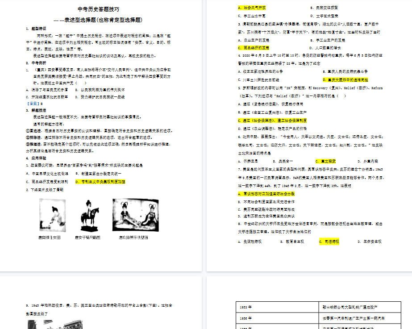Click highlighted answer C. 司法特权
Image resolution: width=412 pixels, height=329 pixels.
[x=329, y=242]
